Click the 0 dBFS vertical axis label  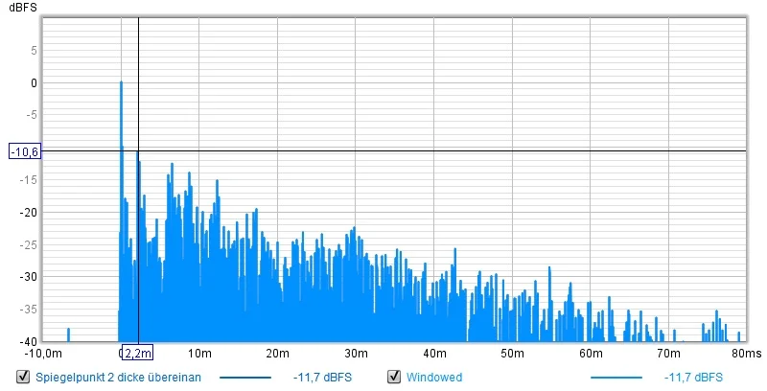click(x=34, y=83)
